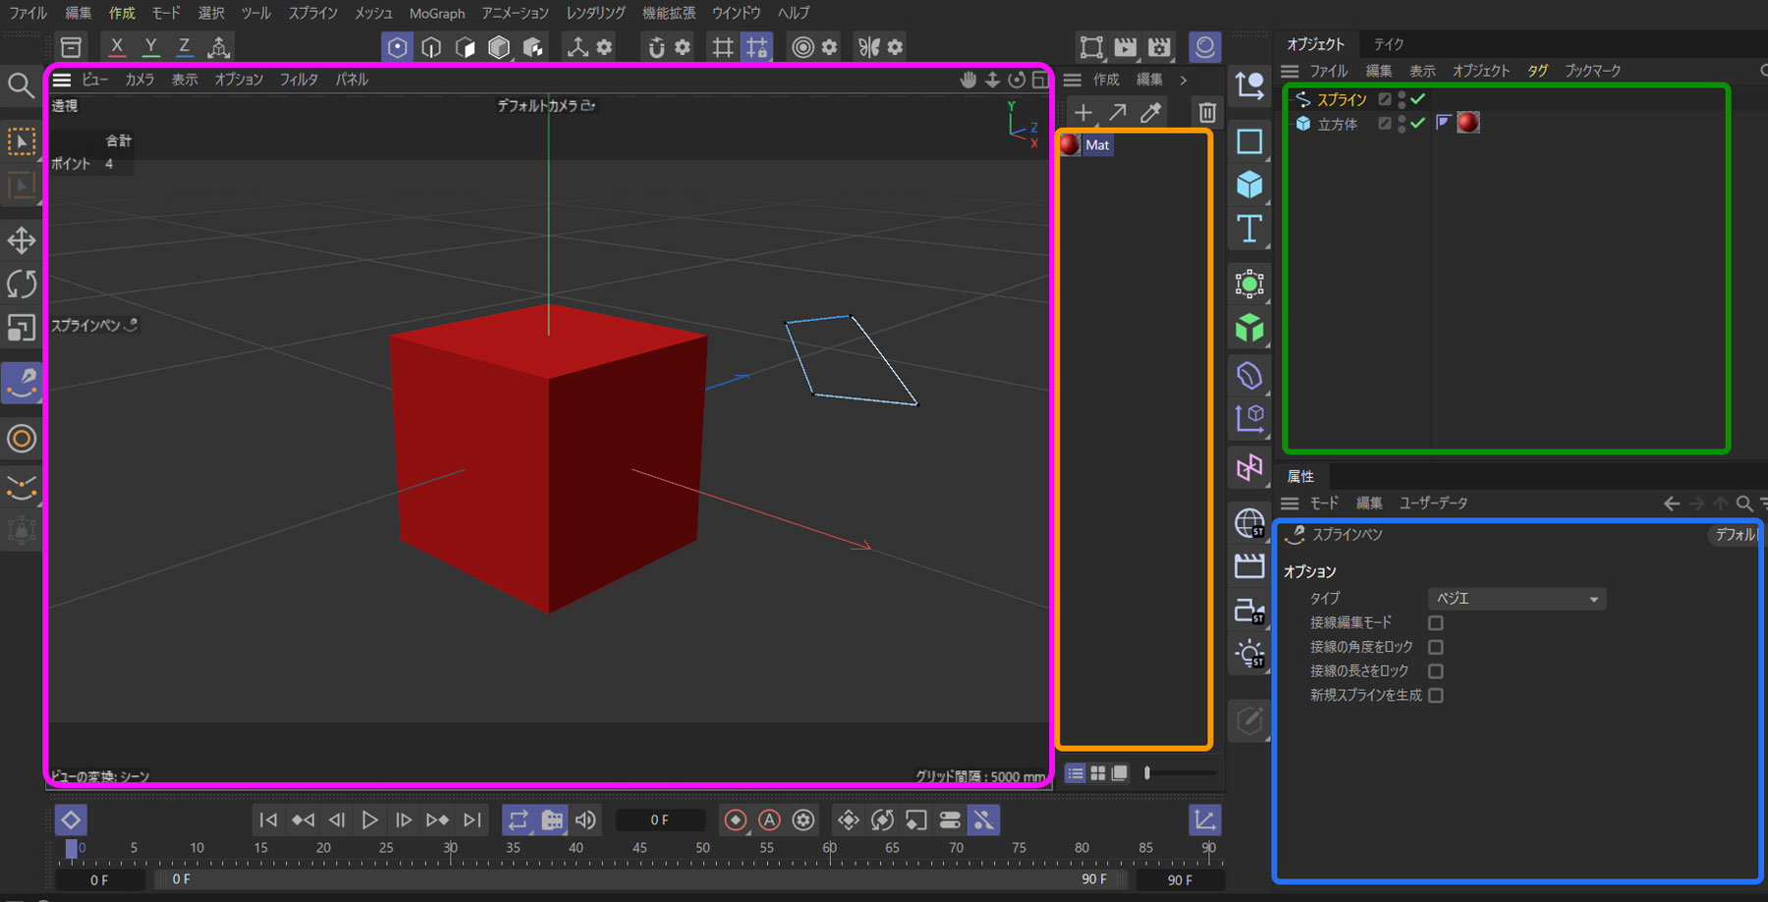Click the red material tag on 立方体

(1468, 123)
